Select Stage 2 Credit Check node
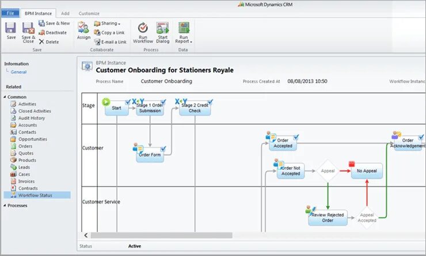Image resolution: width=426 pixels, height=256 pixels. coord(195,108)
